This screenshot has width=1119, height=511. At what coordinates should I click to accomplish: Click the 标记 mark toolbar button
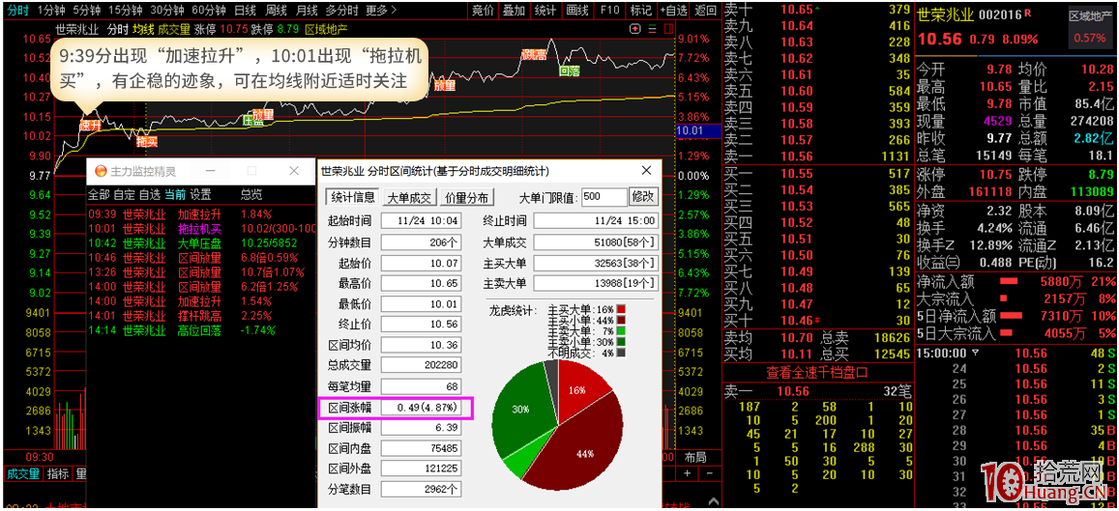(640, 10)
